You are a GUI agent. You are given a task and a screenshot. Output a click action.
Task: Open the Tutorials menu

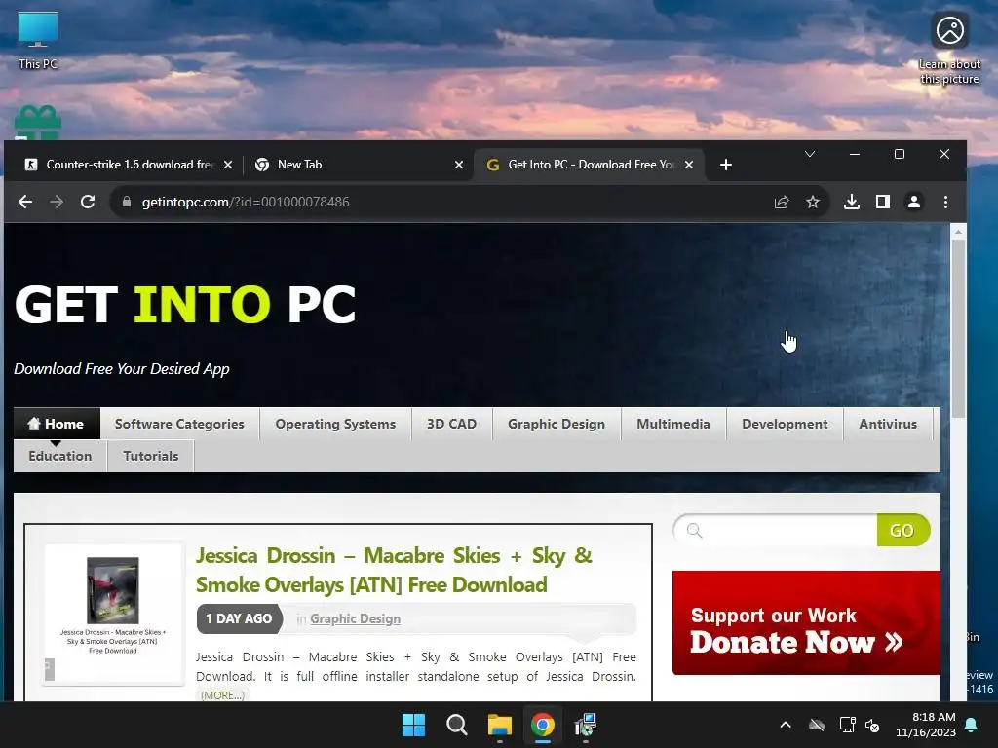click(x=151, y=456)
